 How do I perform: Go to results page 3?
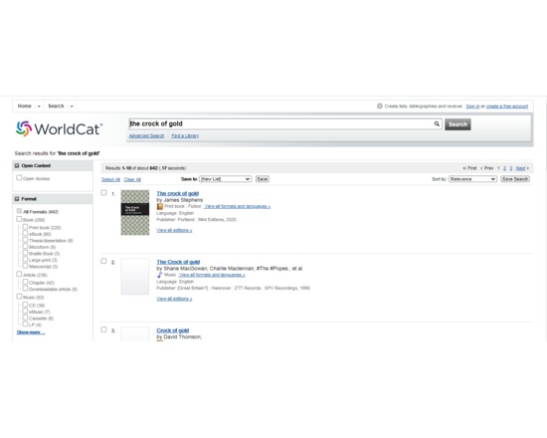(x=511, y=168)
